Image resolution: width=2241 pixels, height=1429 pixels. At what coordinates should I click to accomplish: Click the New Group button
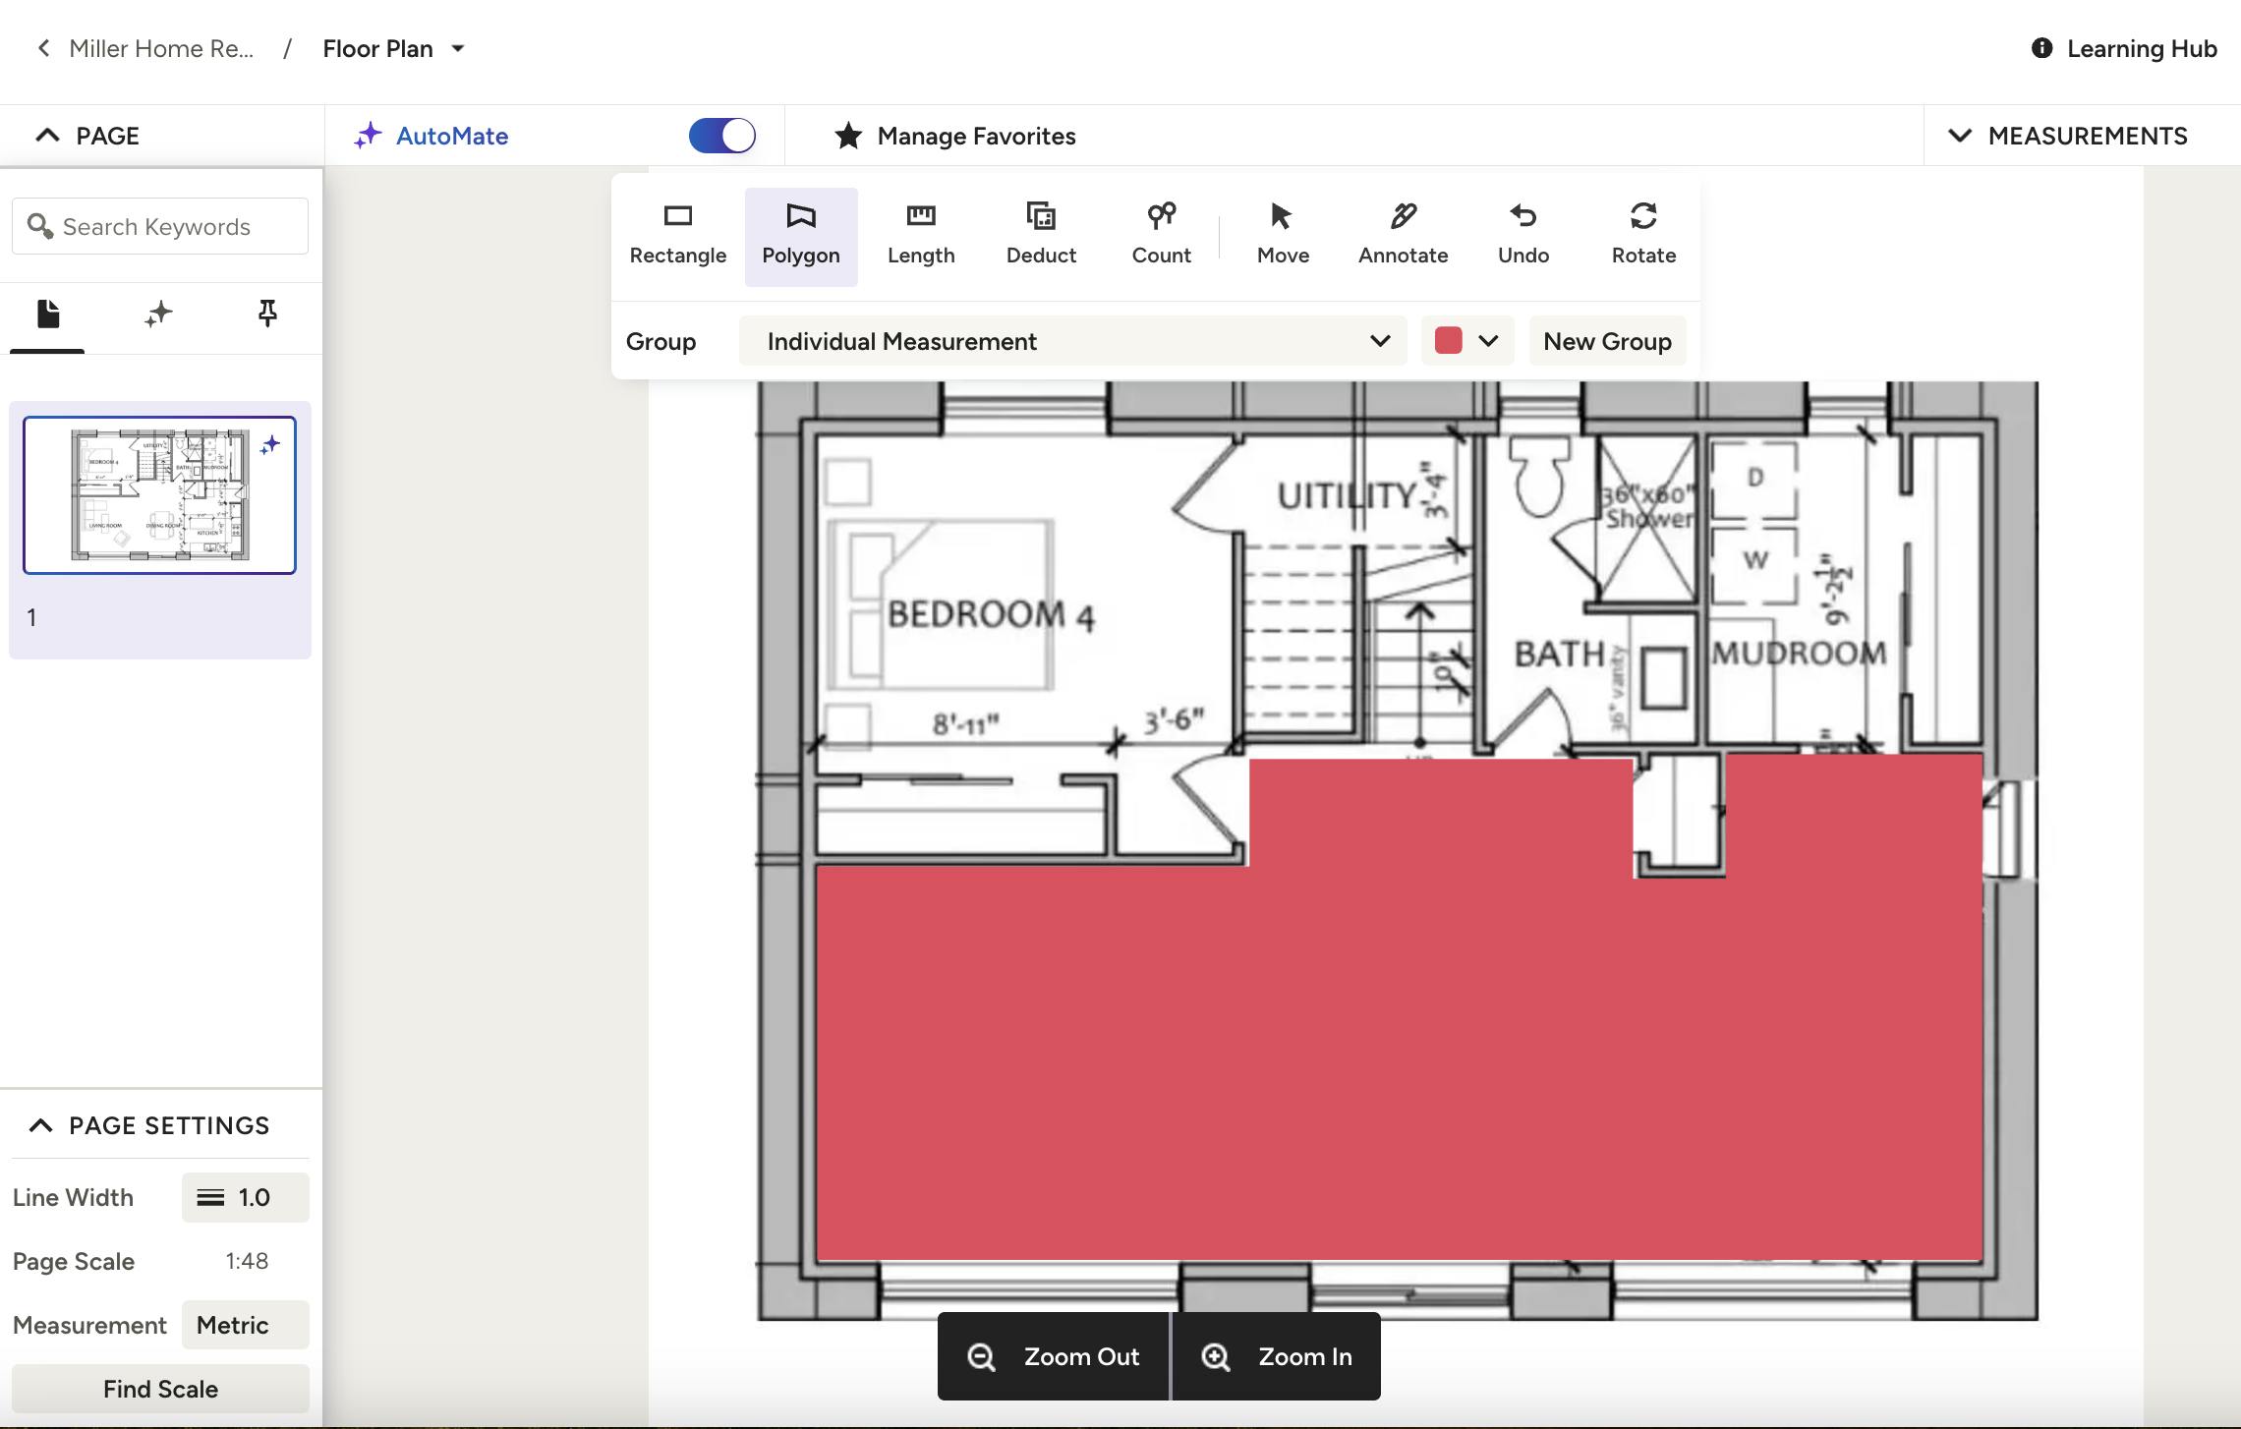pyautogui.click(x=1607, y=341)
